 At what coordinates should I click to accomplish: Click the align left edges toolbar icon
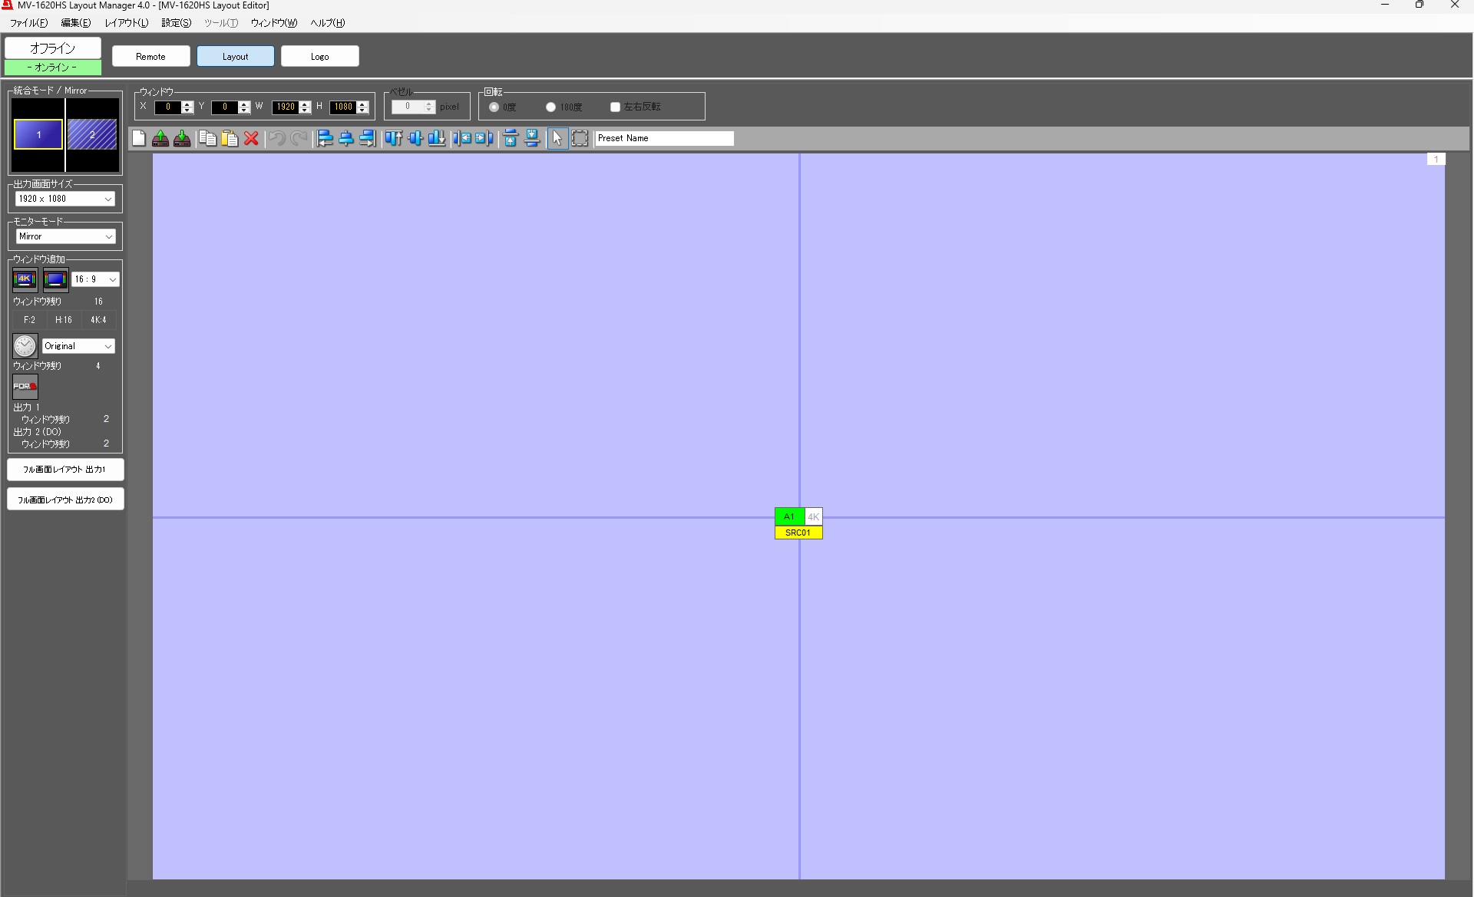(325, 138)
